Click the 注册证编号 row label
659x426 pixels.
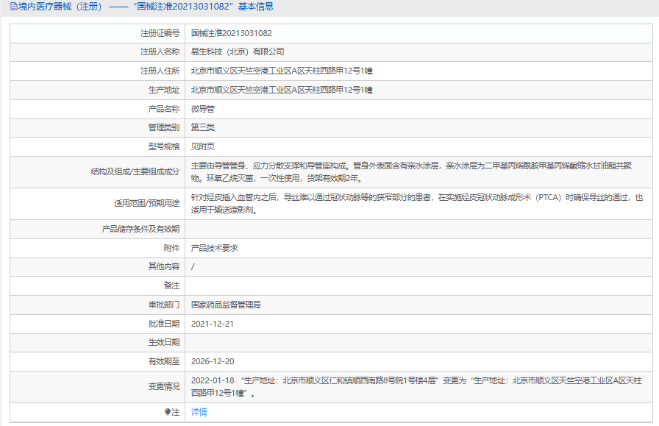[160, 33]
